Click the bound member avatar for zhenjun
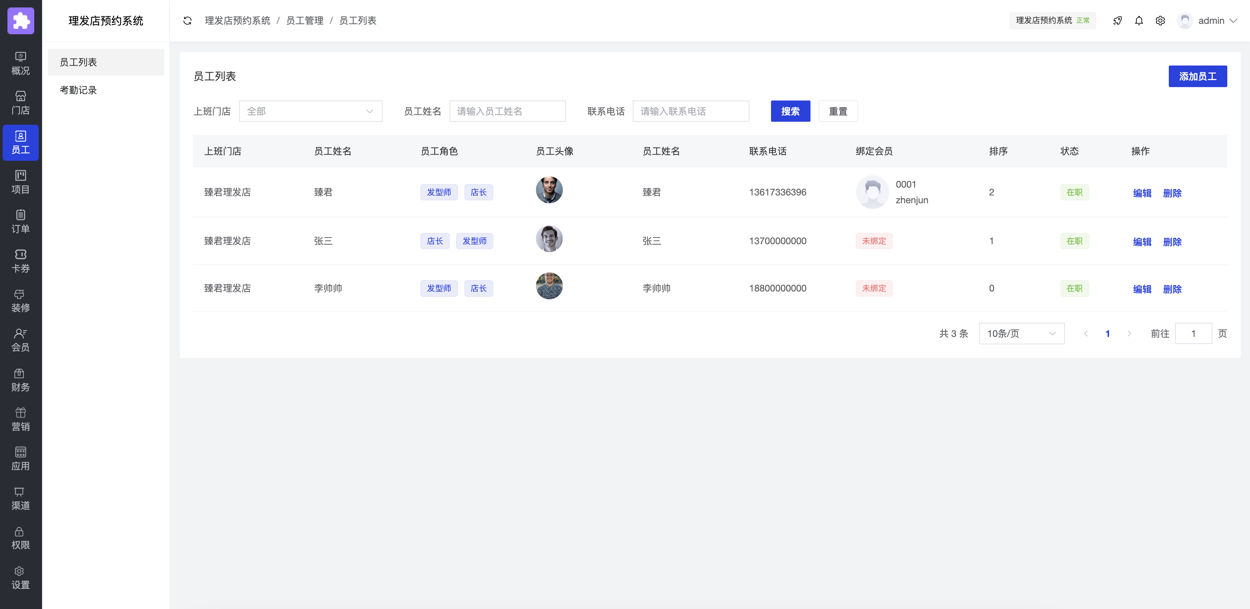This screenshot has width=1250, height=609. pyautogui.click(x=872, y=192)
